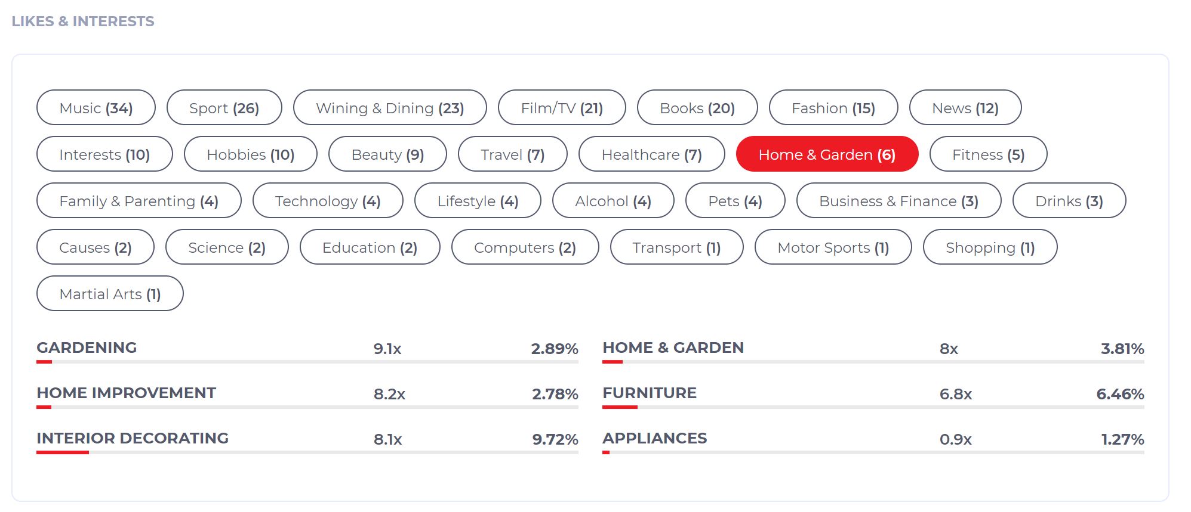Click the LIKES & INTERESTS section heading

click(83, 20)
